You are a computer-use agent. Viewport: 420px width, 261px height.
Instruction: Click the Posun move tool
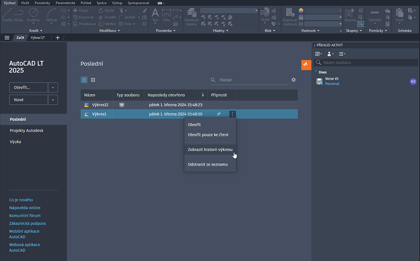click(81, 10)
